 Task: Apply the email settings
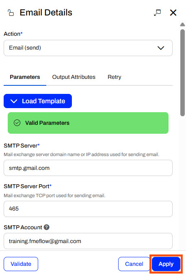click(x=166, y=264)
